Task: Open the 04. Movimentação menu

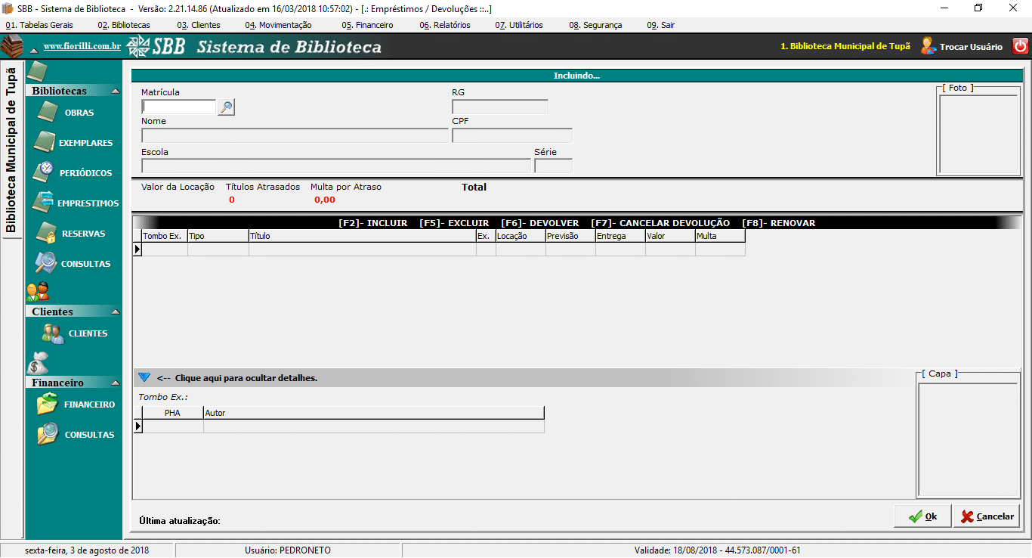Action: tap(278, 25)
